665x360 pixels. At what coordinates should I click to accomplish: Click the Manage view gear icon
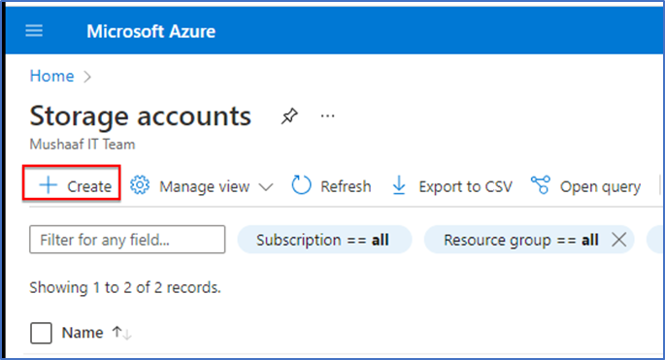pyautogui.click(x=140, y=185)
